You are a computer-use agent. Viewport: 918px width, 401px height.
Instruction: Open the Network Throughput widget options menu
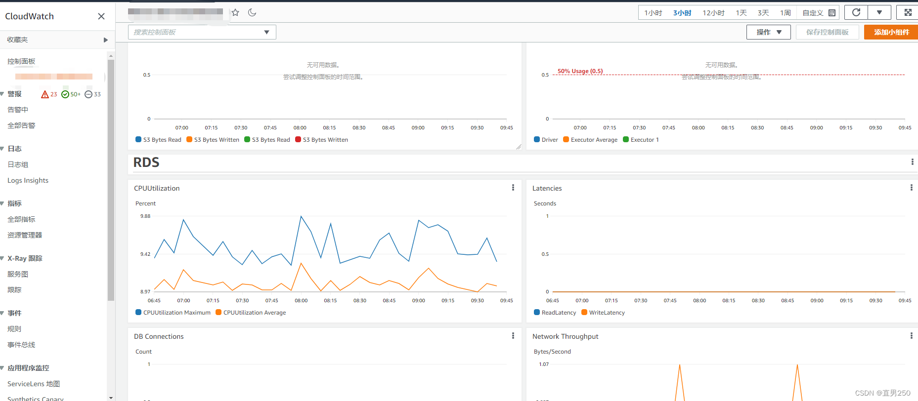click(912, 336)
